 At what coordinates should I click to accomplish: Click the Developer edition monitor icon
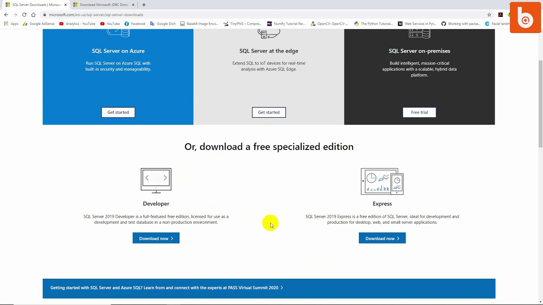coord(156,181)
